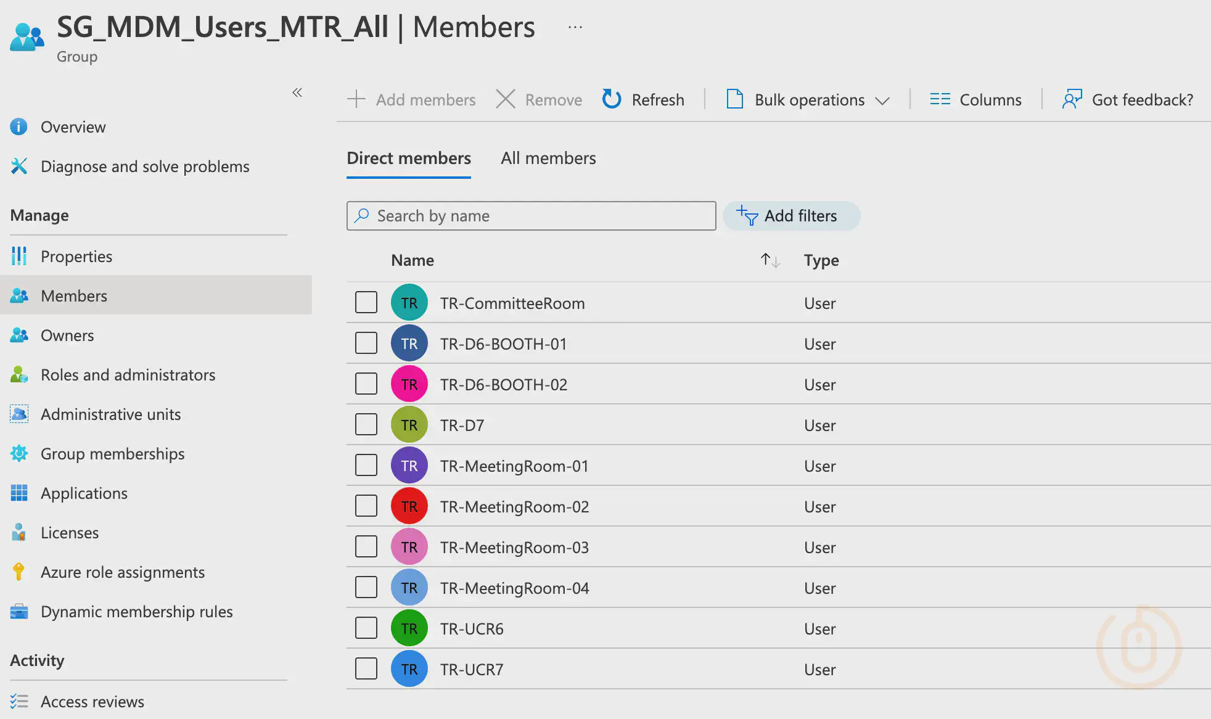The image size is (1211, 719).
Task: Select the TR-D6-BOOTH-02 checkbox
Action: tap(366, 384)
